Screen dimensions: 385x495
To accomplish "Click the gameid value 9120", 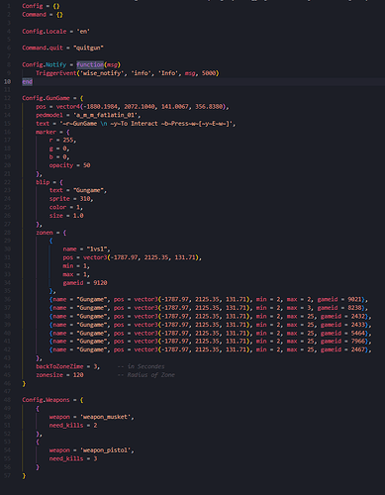I will click(100, 283).
